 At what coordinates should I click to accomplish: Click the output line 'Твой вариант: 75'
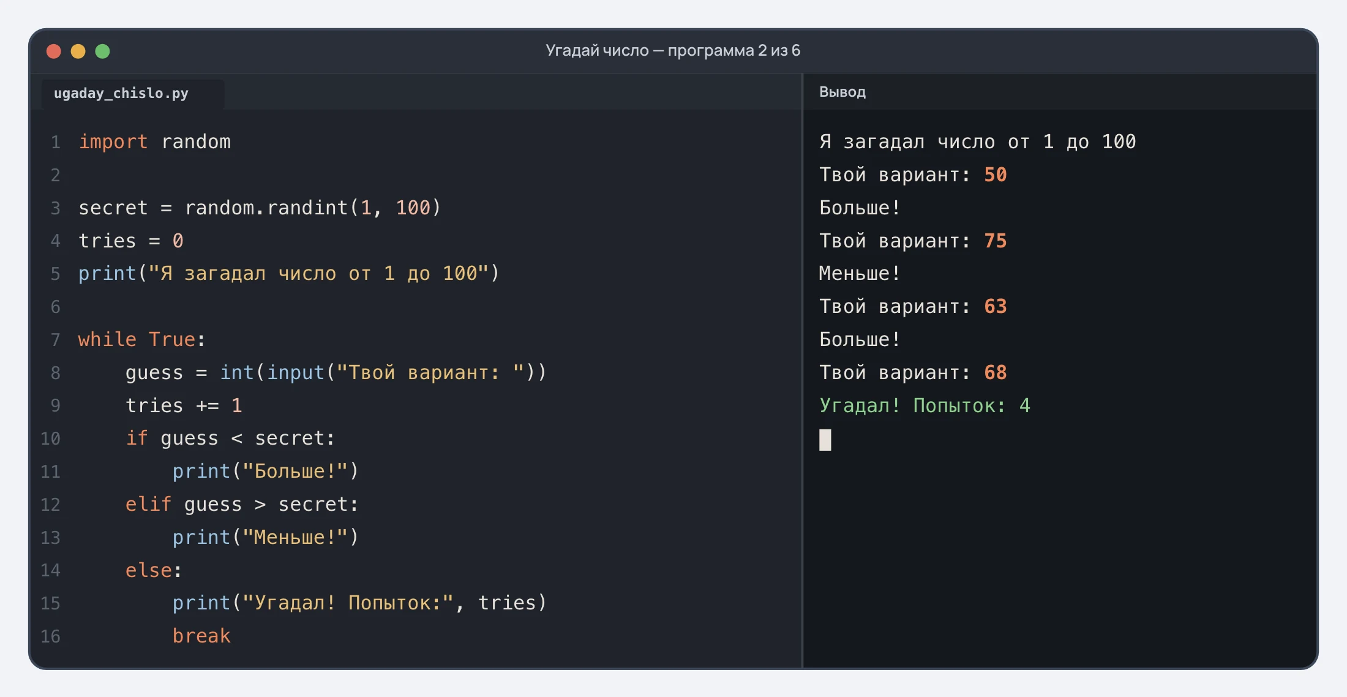913,241
